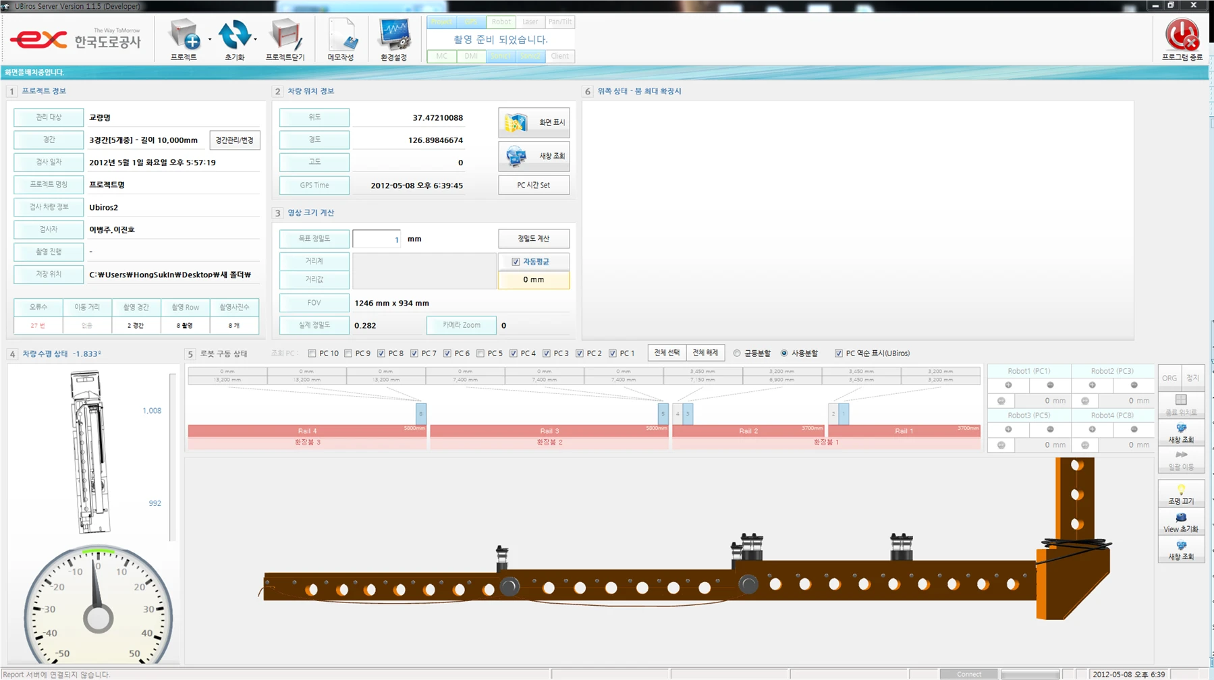Image resolution: width=1214 pixels, height=680 pixels.
Task: Toggle the 자동평균 checkbox
Action: tap(516, 262)
